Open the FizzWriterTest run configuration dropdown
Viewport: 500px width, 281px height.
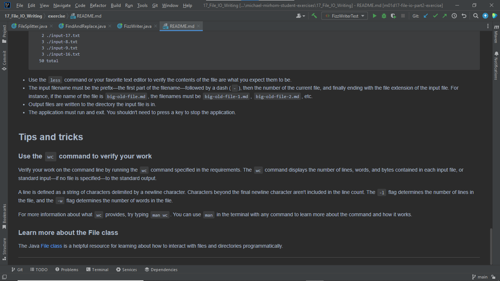pos(344,16)
